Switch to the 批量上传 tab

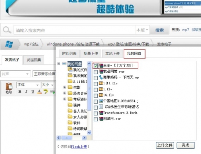[91, 54]
